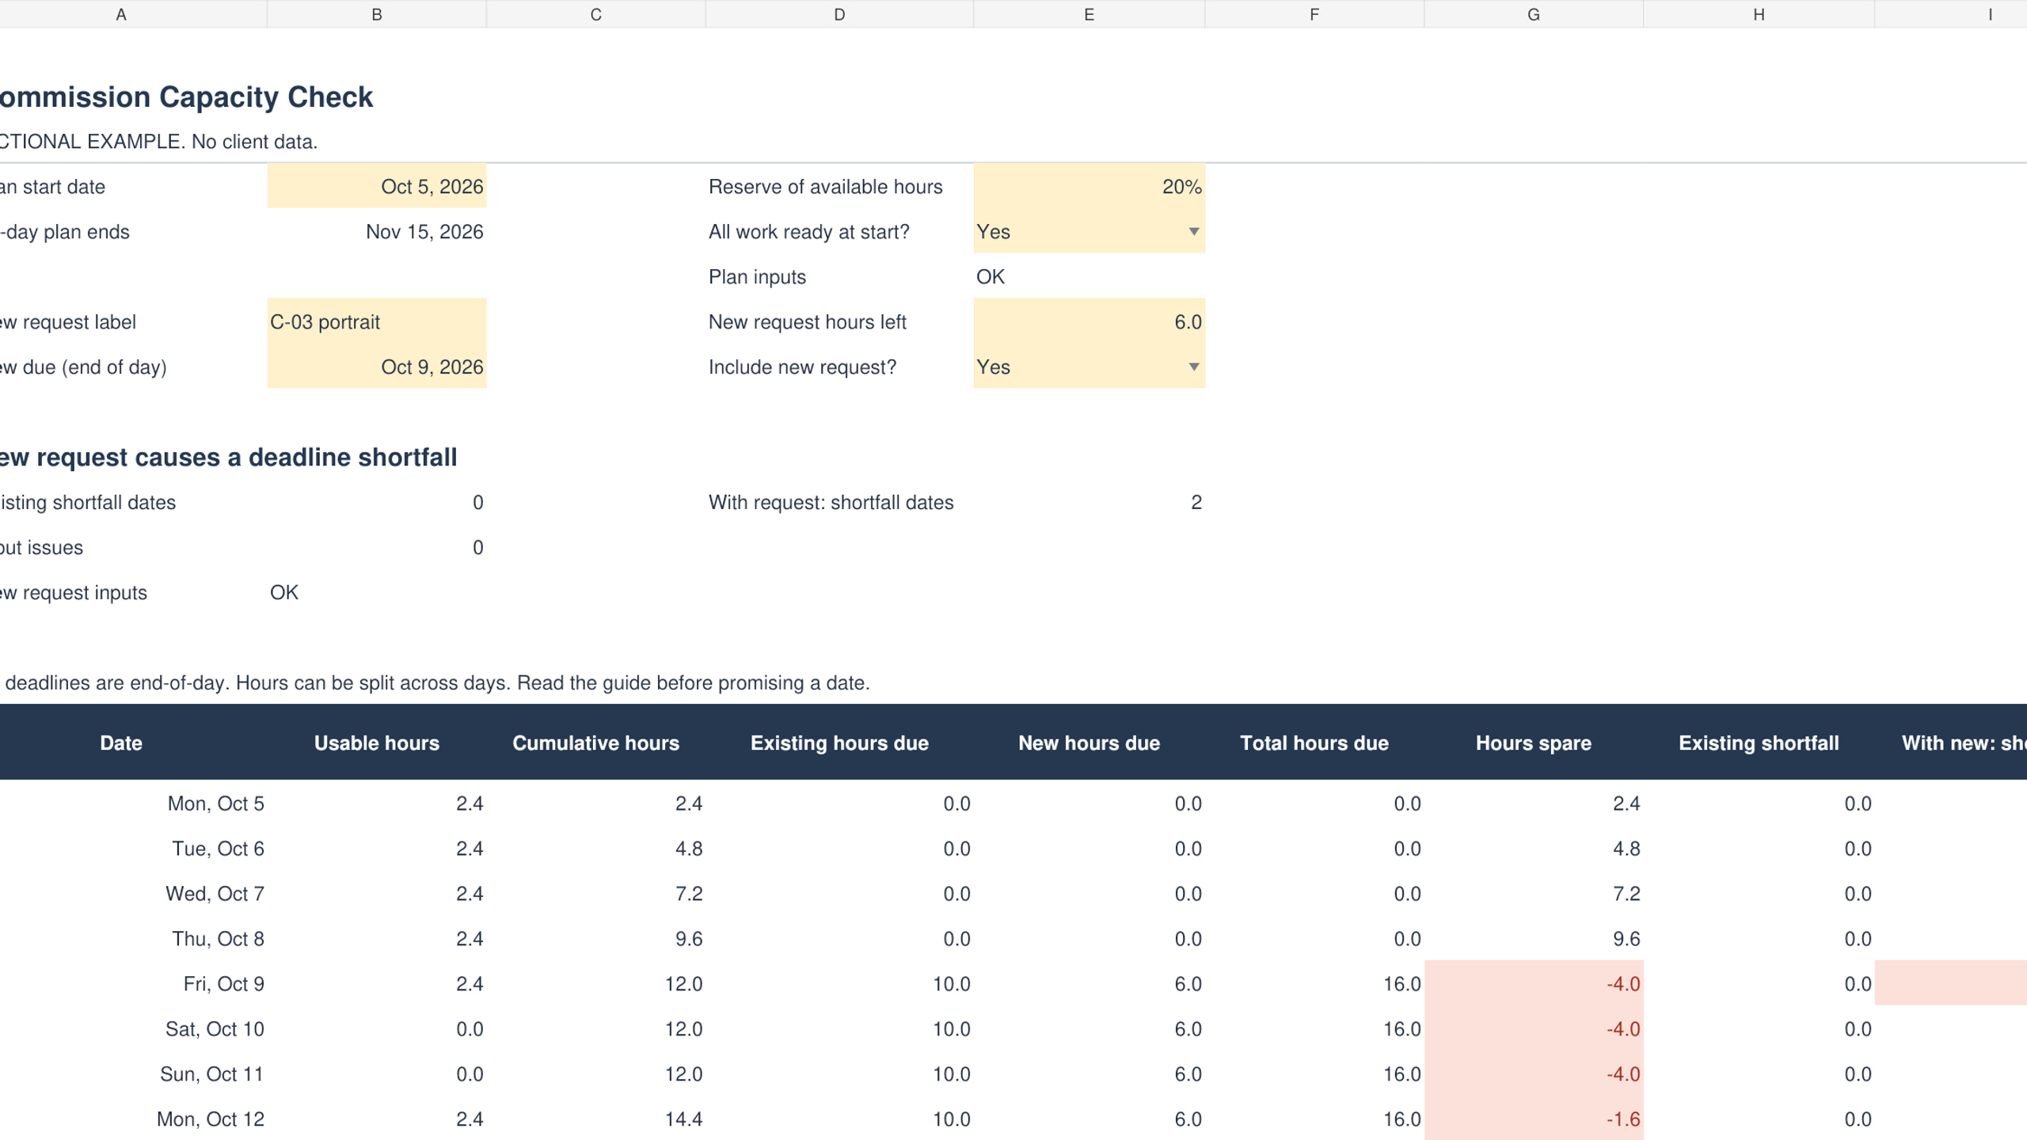Select the new due date Oct 9, 2026 cell
The image size is (2027, 1140).
tap(377, 367)
